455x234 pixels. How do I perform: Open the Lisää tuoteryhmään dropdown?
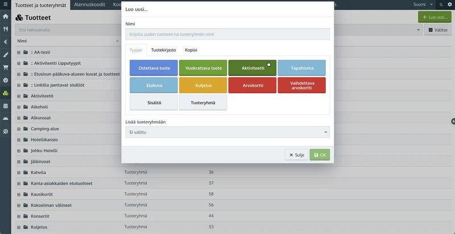(227, 132)
